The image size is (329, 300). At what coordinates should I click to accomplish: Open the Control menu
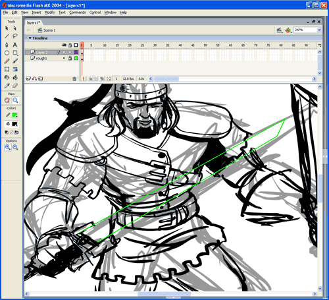click(95, 13)
